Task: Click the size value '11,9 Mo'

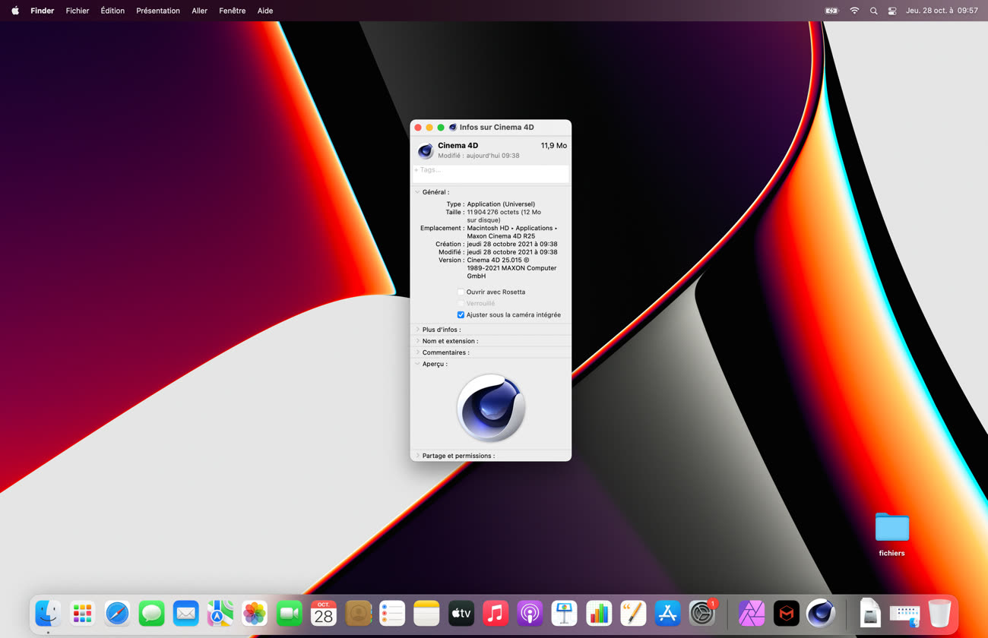Action: click(x=554, y=145)
